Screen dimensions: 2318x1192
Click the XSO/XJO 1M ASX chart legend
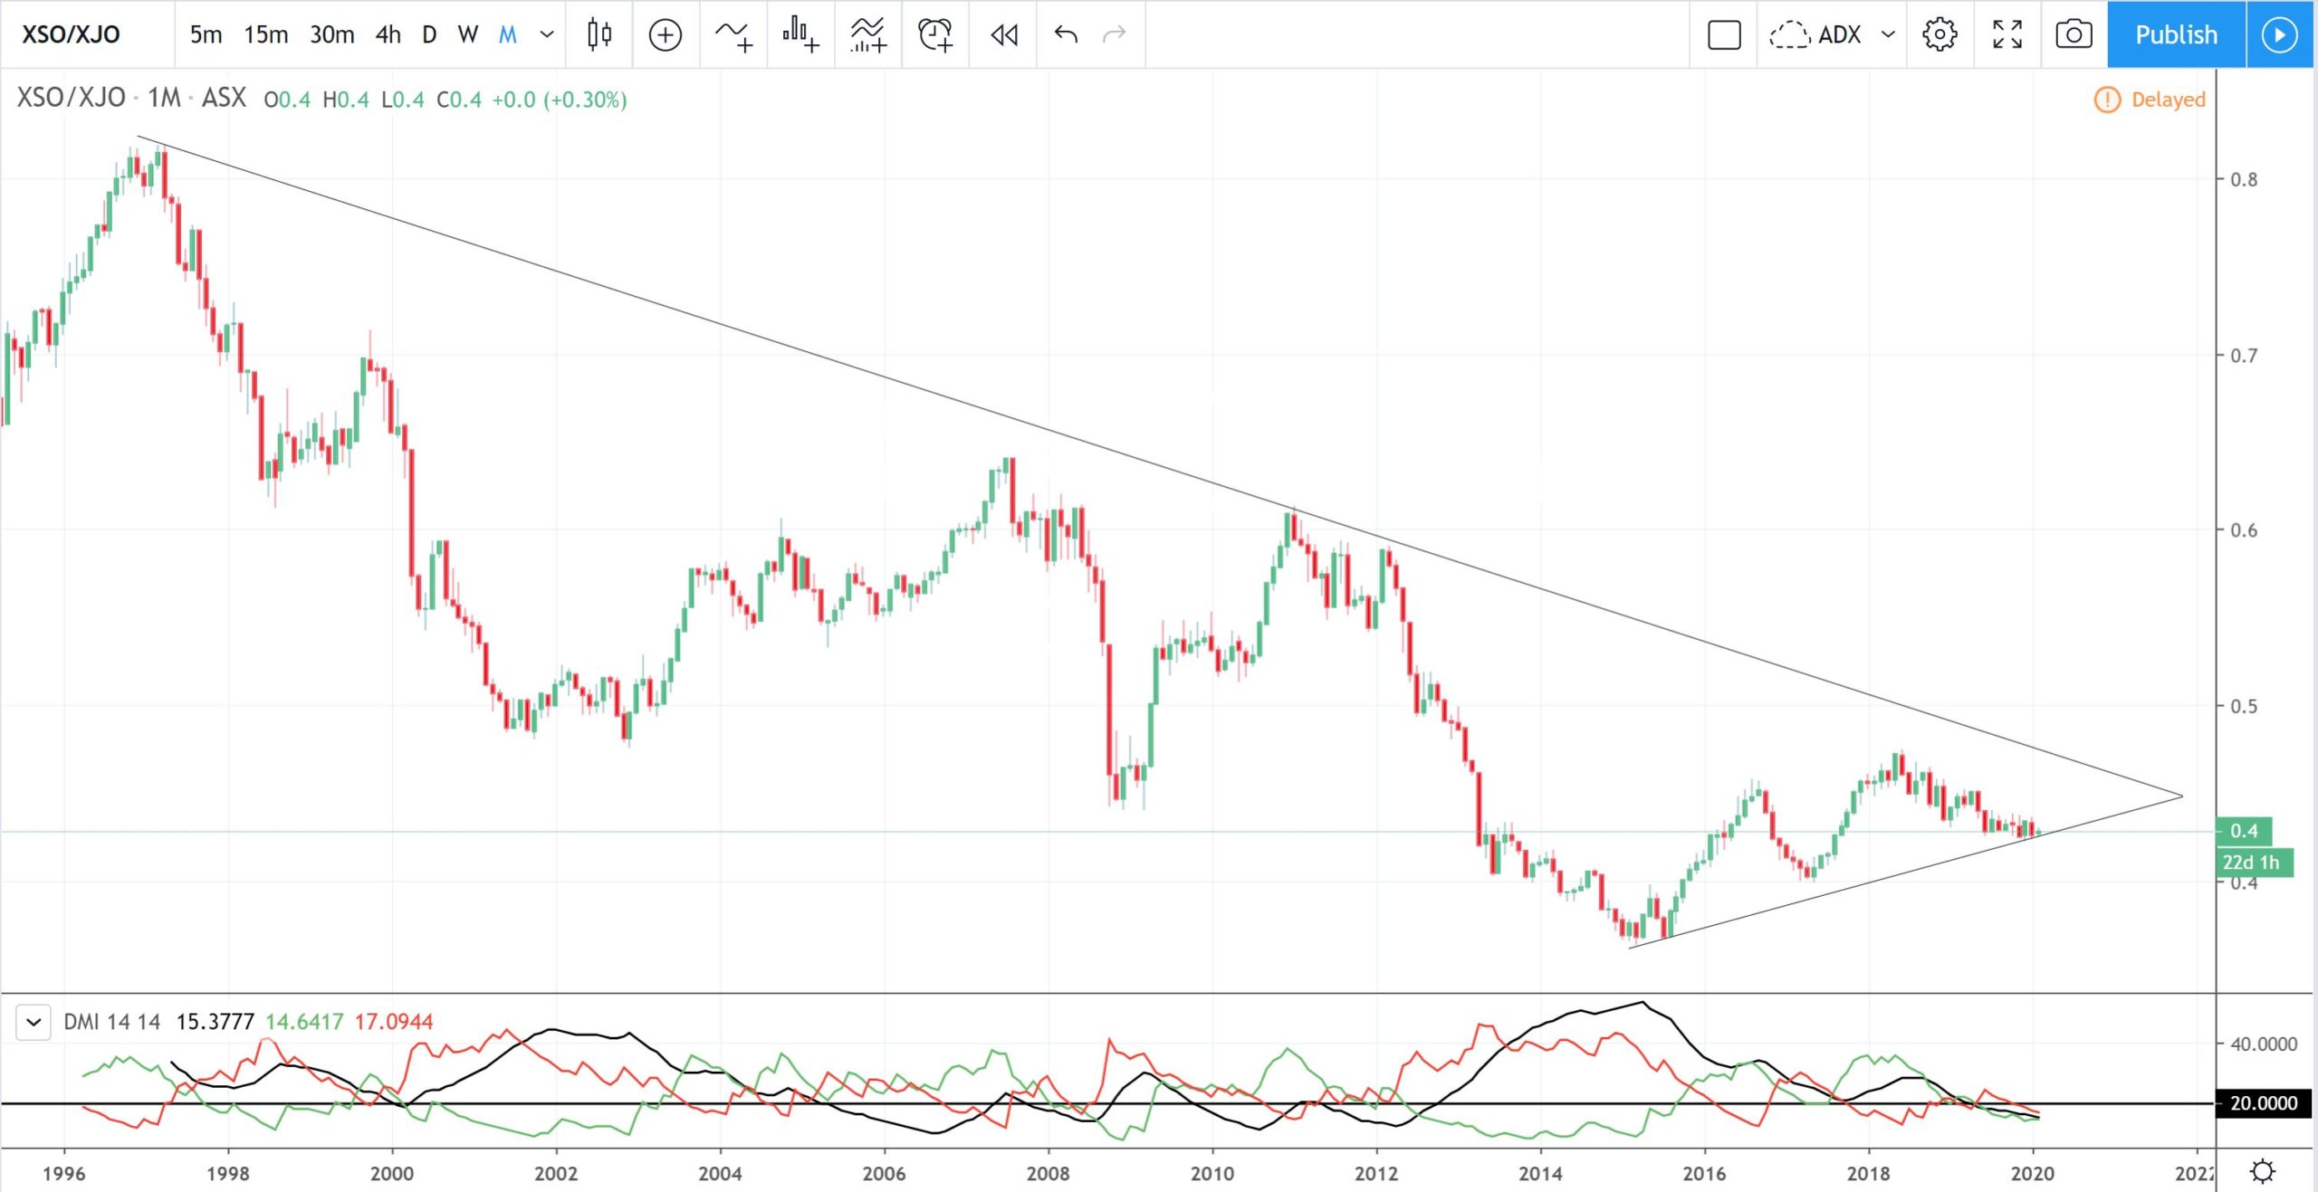tap(131, 98)
